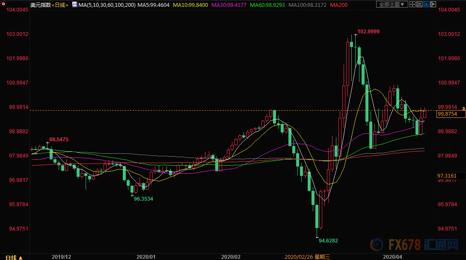466x260 pixels.
Task: Open the <日线> period selector in the title
Action: [61, 5]
